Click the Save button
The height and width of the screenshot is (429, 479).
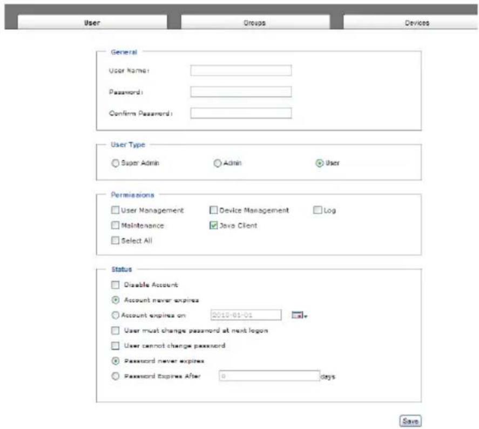tap(410, 421)
